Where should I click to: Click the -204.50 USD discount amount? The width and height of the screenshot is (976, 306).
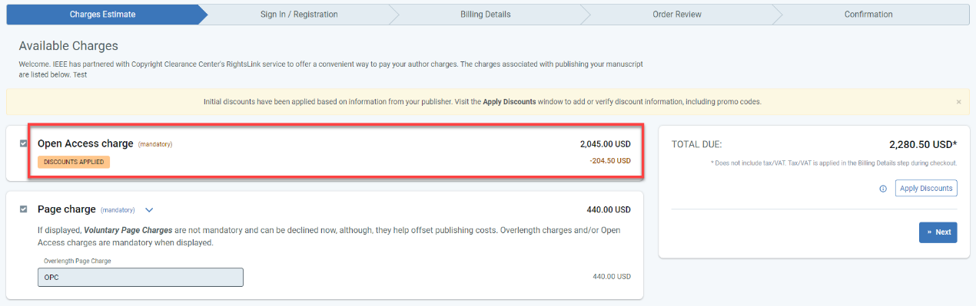point(610,161)
